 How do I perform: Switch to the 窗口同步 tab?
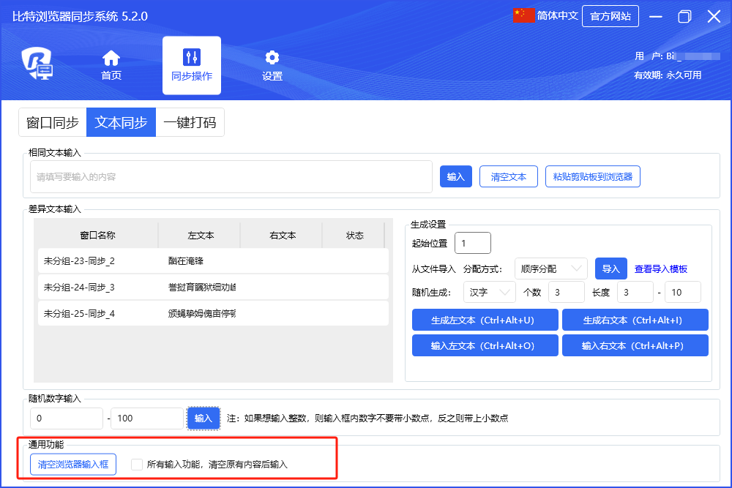point(53,122)
